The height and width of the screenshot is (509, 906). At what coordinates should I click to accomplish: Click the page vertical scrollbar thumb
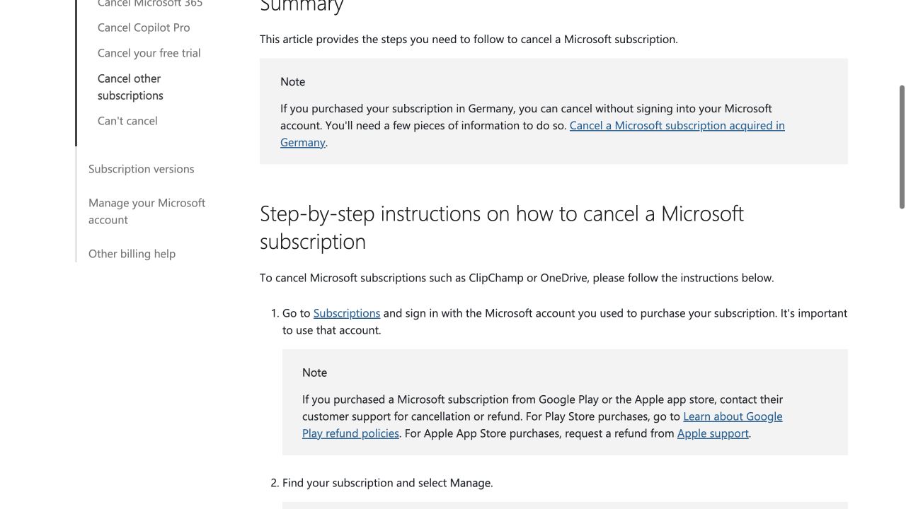point(902,147)
